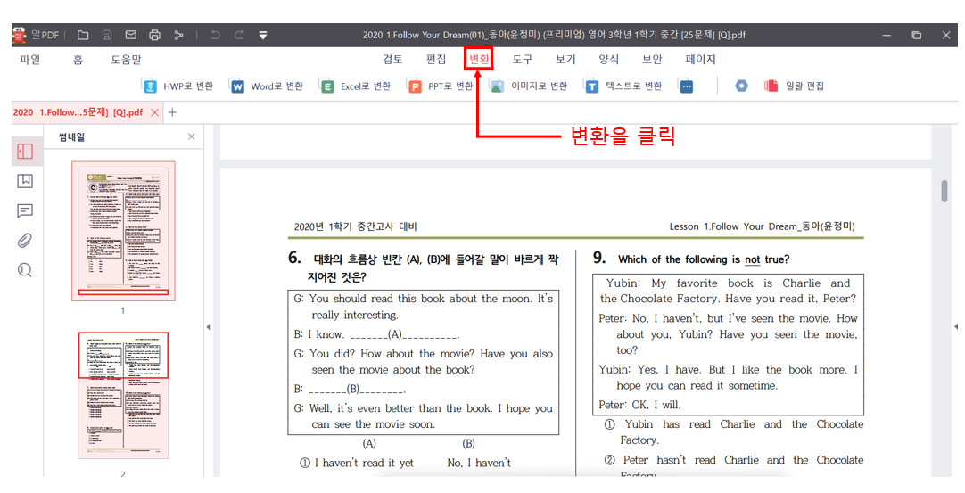Click the more conversion options icon
Image resolution: width=965 pixels, height=493 pixels.
coord(686,86)
